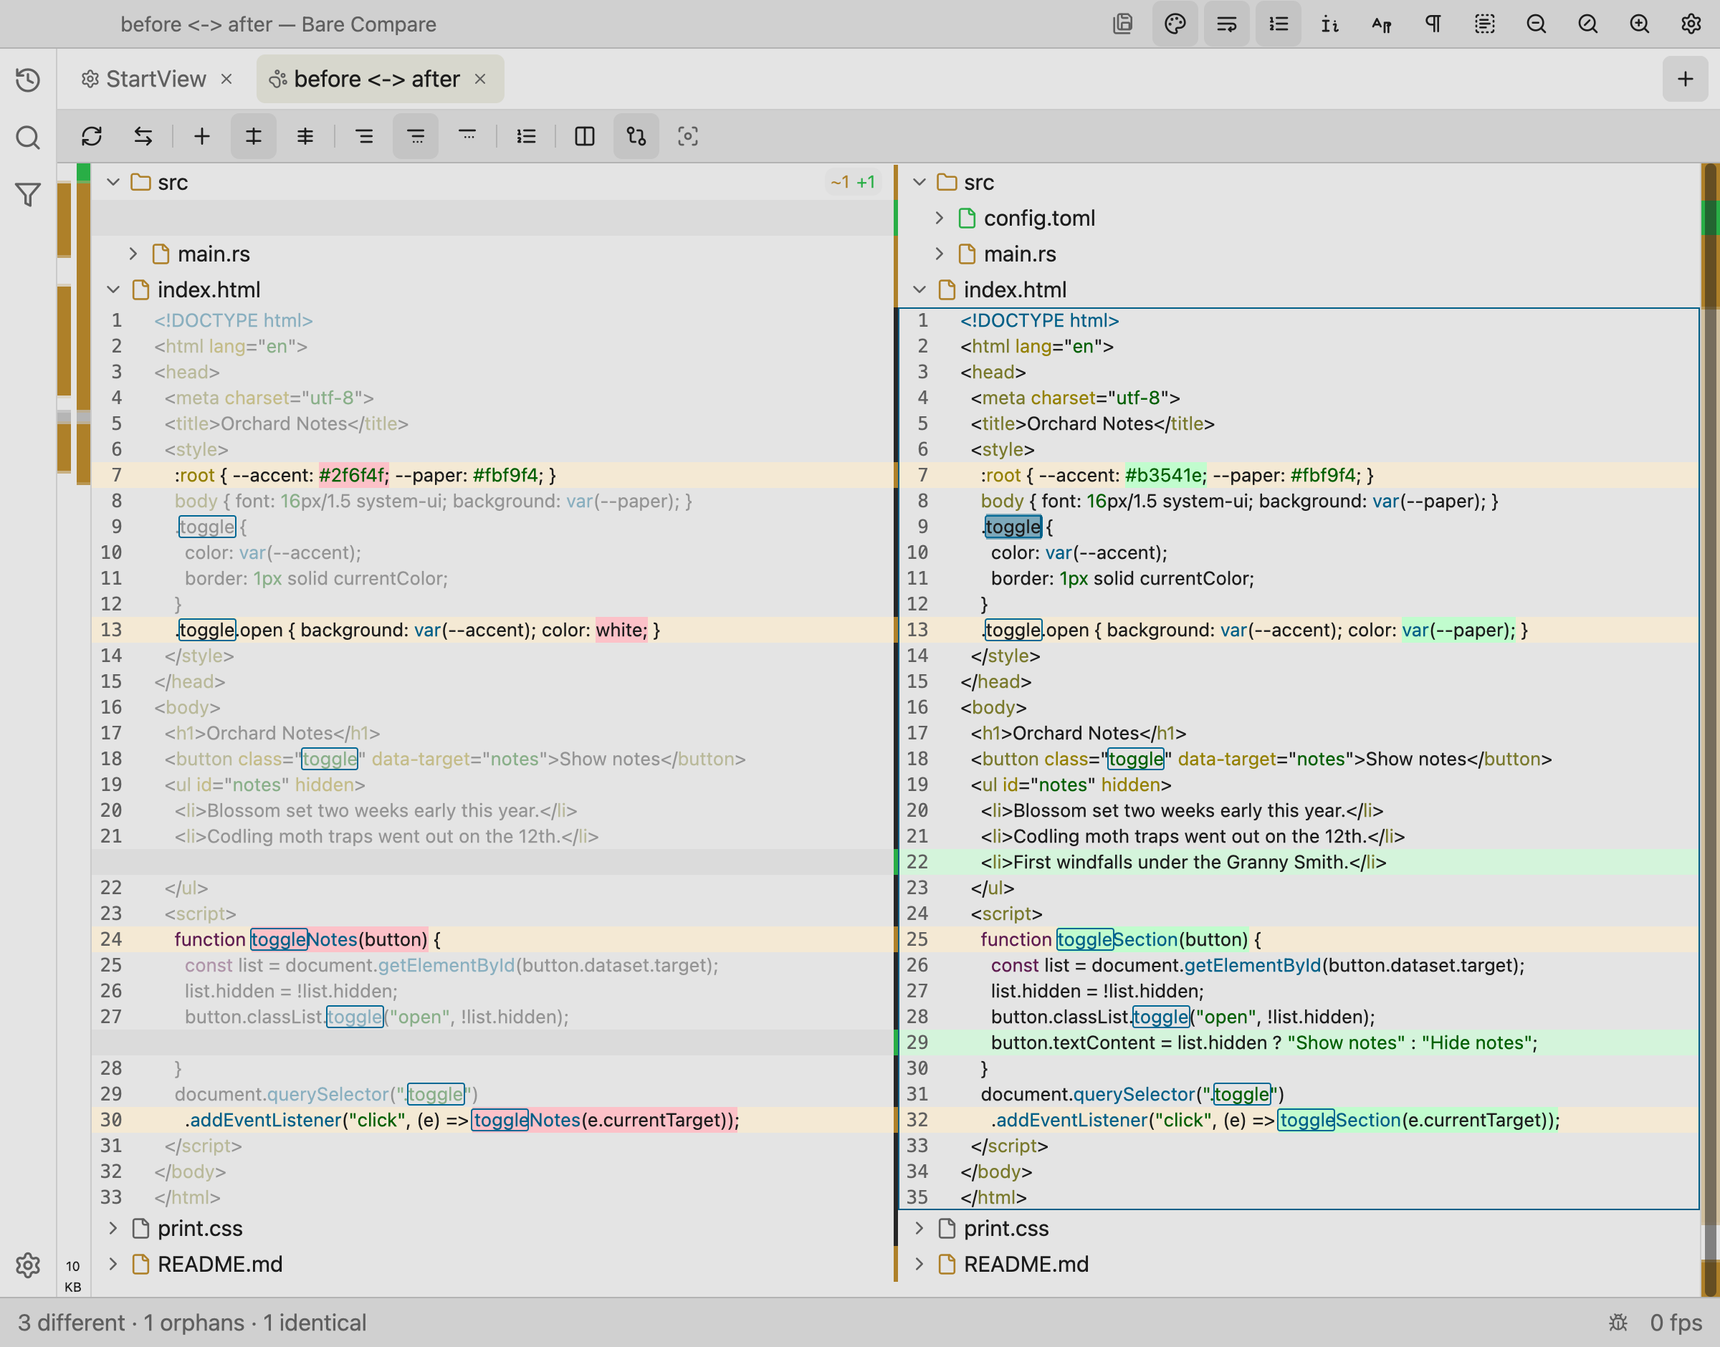Expand README.md in the left pane
The height and width of the screenshot is (1347, 1720).
[113, 1264]
